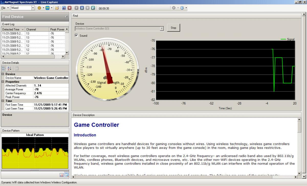307x186 pixels.
Task: Sort event log by Channel column header
Action: [x=37, y=29]
